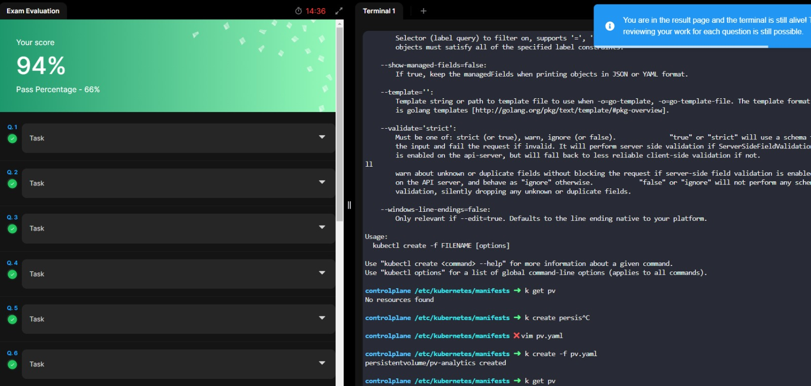Select the Terminal 1 tab

(379, 11)
